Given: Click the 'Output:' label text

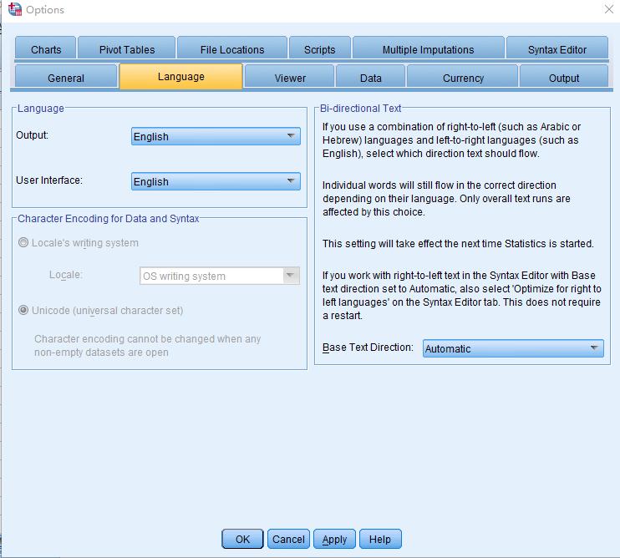Looking at the screenshot, I should [32, 135].
